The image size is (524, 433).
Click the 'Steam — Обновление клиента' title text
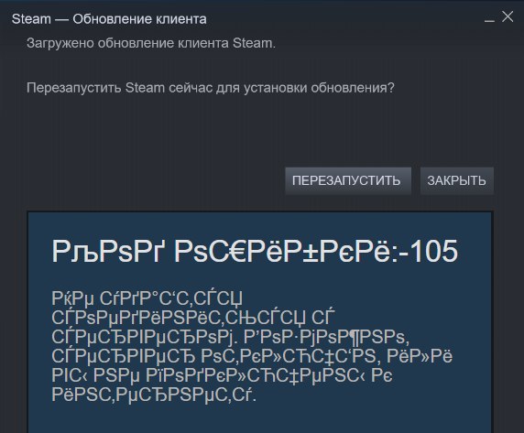point(109,19)
